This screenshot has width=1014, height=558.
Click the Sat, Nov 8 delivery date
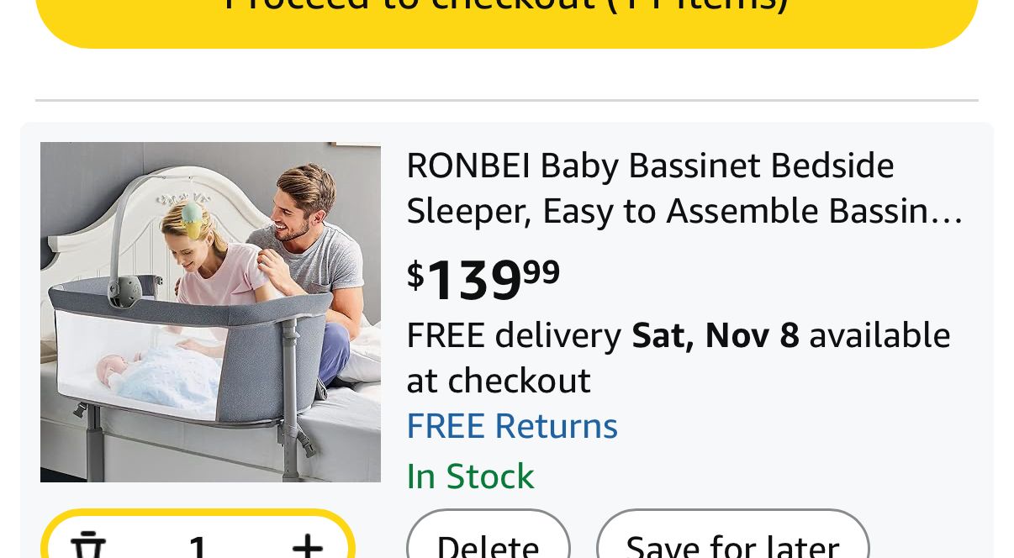[716, 335]
